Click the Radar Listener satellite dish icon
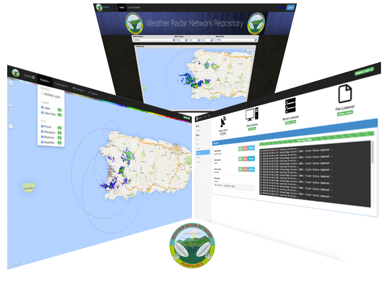The height and width of the screenshot is (292, 389). click(x=223, y=122)
